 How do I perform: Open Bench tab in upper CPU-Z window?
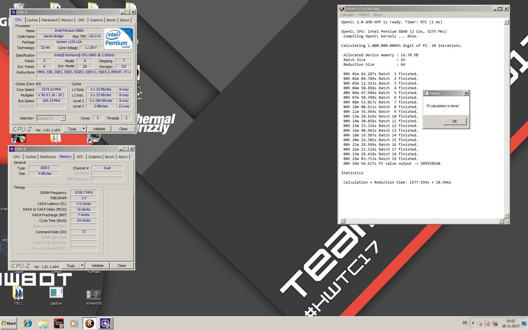111,20
